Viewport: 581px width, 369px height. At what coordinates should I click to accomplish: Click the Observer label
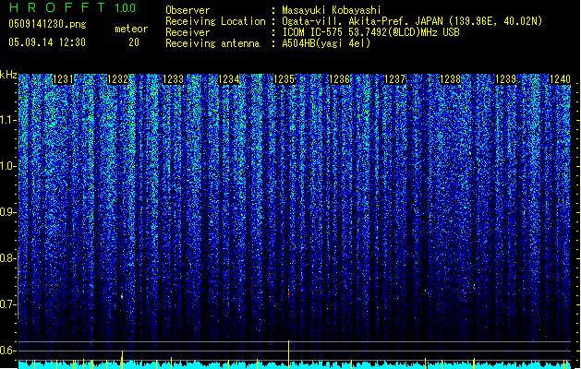coord(188,10)
